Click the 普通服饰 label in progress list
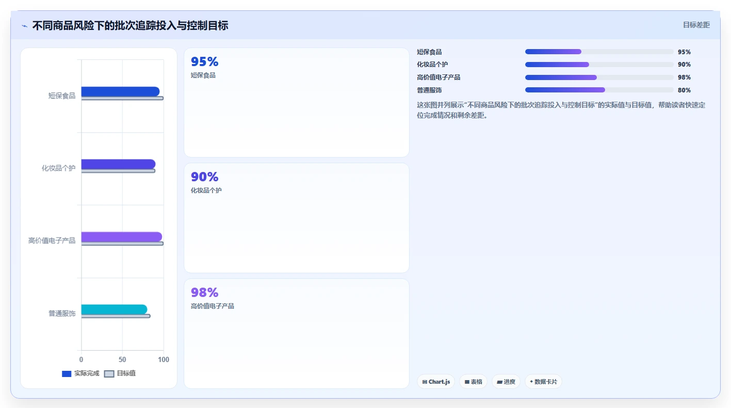731x408 pixels. pos(429,90)
